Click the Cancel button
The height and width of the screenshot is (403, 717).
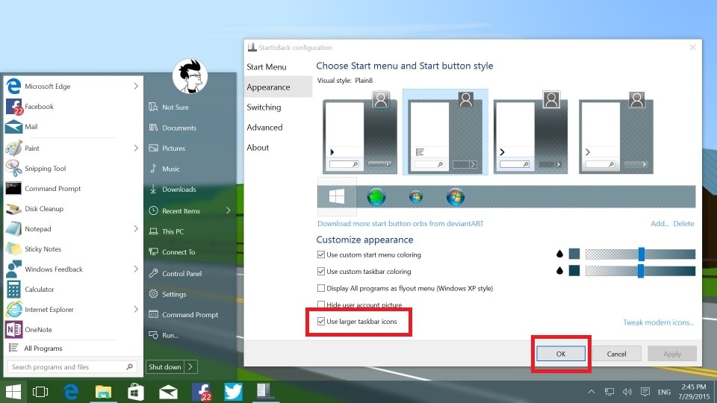616,354
